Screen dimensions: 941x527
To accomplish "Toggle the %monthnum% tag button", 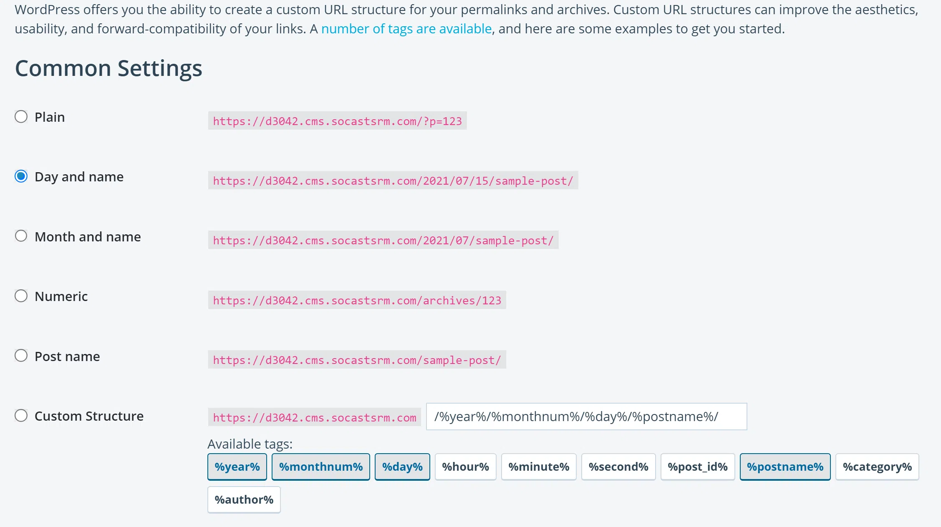I will coord(320,467).
